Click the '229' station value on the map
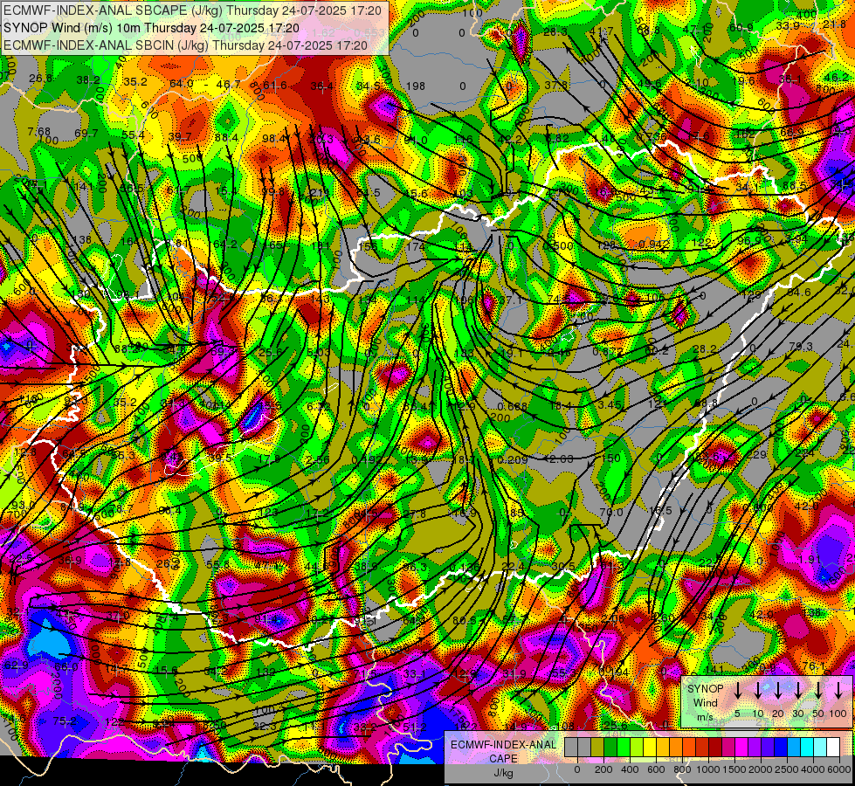The width and height of the screenshot is (855, 786). point(755,454)
